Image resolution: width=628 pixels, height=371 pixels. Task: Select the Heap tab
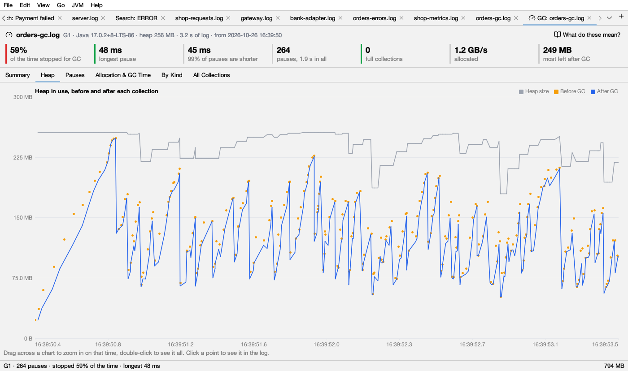point(48,75)
